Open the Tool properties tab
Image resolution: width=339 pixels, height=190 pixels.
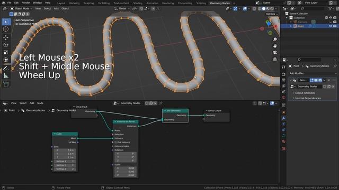[x=284, y=67]
